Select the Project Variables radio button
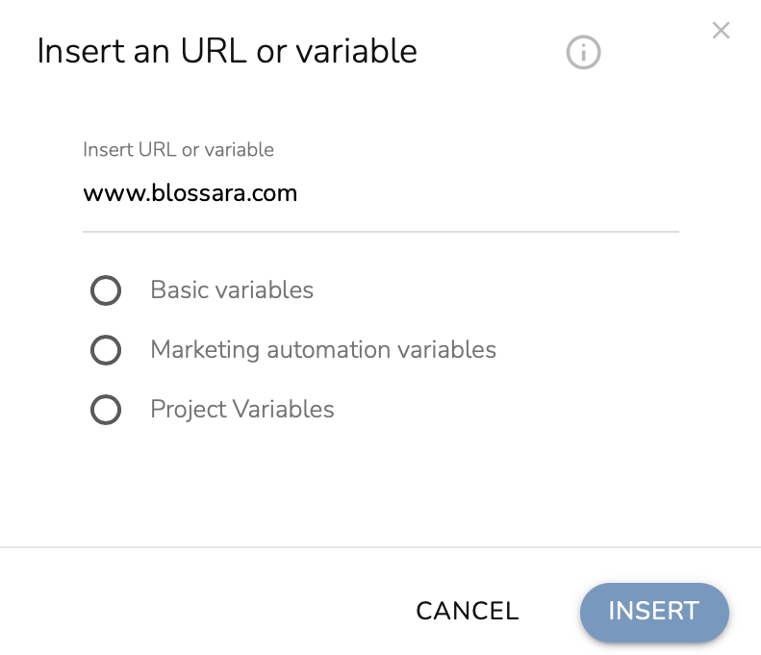The image size is (761, 655). 105,411
